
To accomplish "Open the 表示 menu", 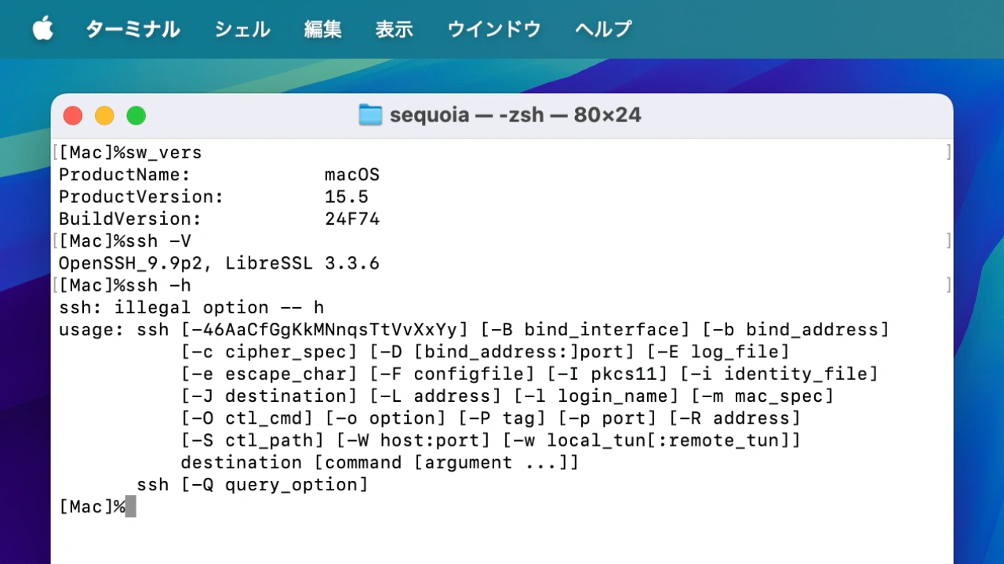I will [394, 30].
